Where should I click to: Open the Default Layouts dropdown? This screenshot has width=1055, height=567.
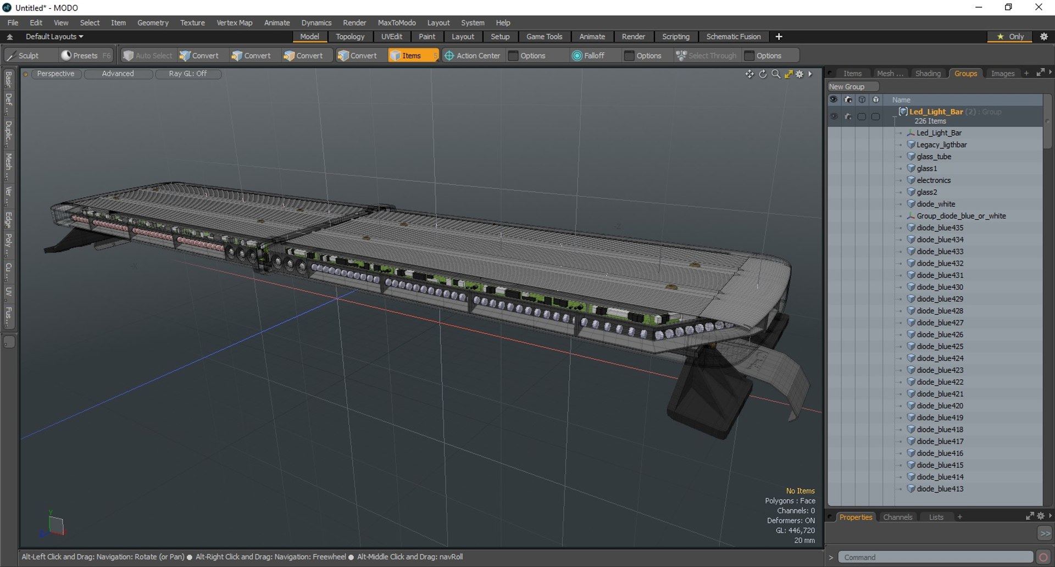(54, 37)
